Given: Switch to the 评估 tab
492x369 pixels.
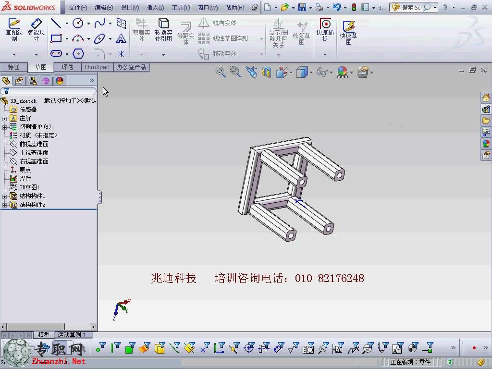Looking at the screenshot, I should (67, 67).
